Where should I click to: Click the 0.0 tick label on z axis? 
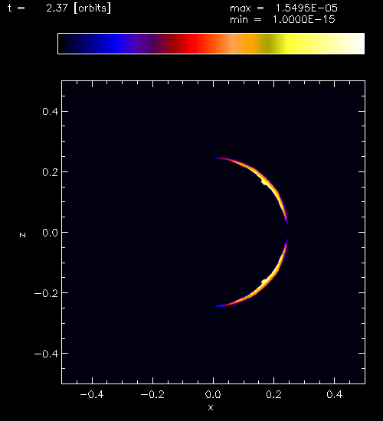pyautogui.click(x=51, y=233)
